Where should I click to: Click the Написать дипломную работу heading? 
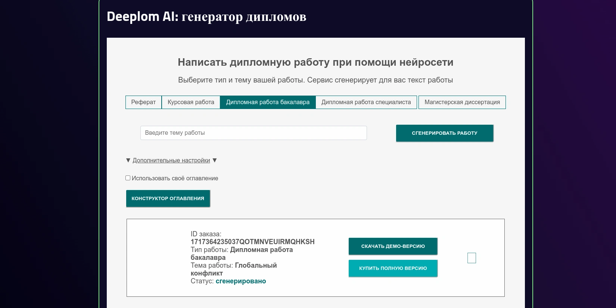[x=315, y=62]
